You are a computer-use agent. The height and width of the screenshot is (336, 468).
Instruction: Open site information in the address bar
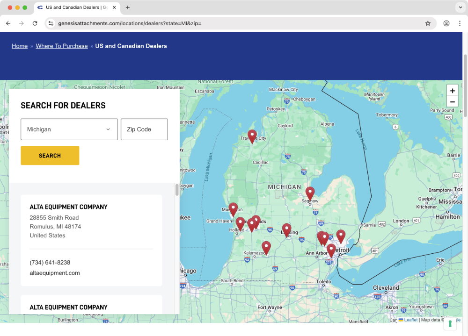coord(51,23)
